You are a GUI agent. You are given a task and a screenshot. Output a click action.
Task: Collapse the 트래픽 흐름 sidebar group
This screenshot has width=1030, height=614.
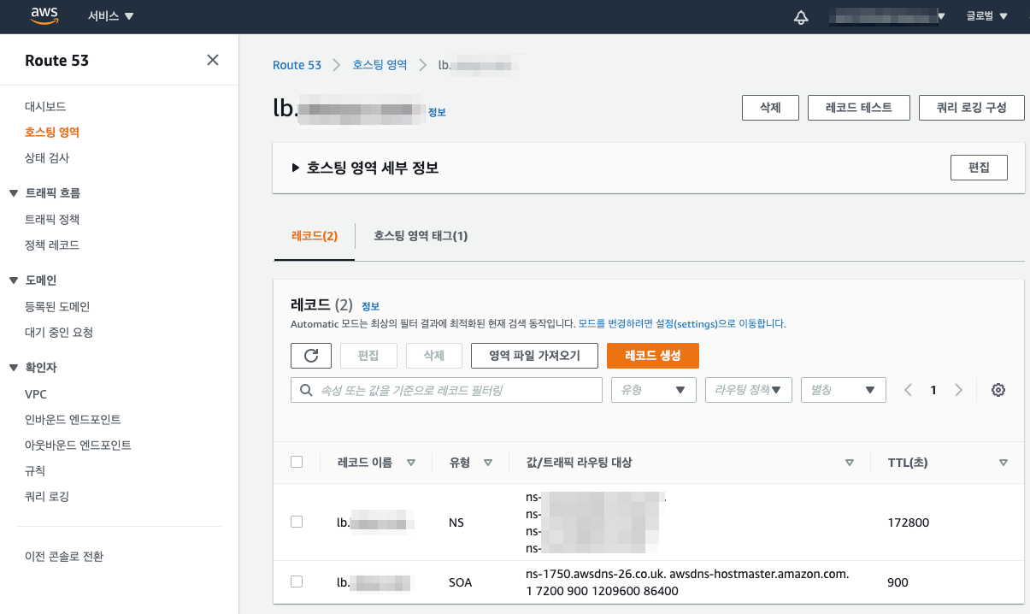click(x=14, y=193)
